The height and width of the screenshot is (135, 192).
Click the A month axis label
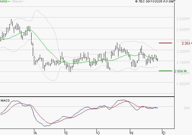click(36, 133)
